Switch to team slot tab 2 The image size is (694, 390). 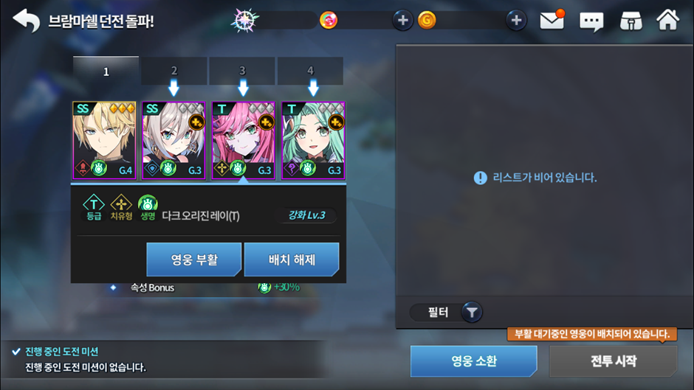coord(174,71)
